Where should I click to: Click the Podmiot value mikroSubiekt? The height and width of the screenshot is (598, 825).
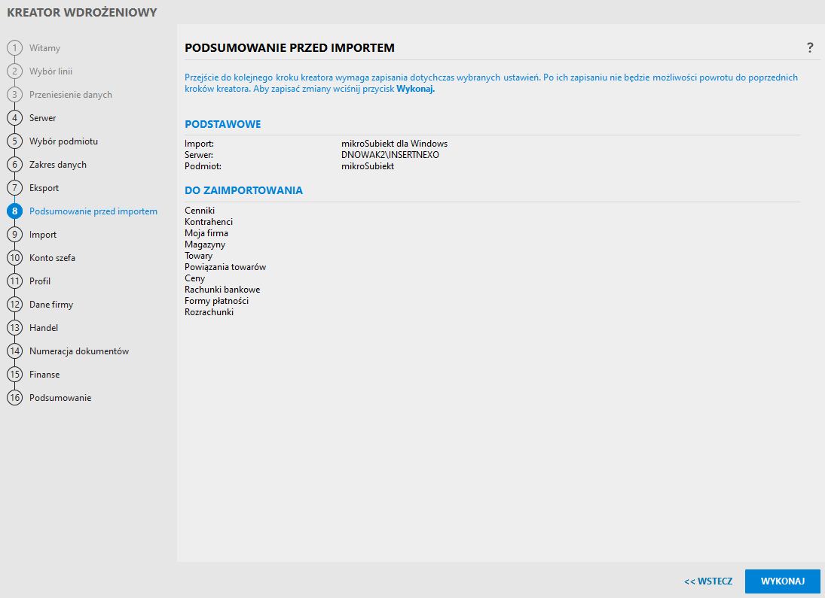(368, 166)
